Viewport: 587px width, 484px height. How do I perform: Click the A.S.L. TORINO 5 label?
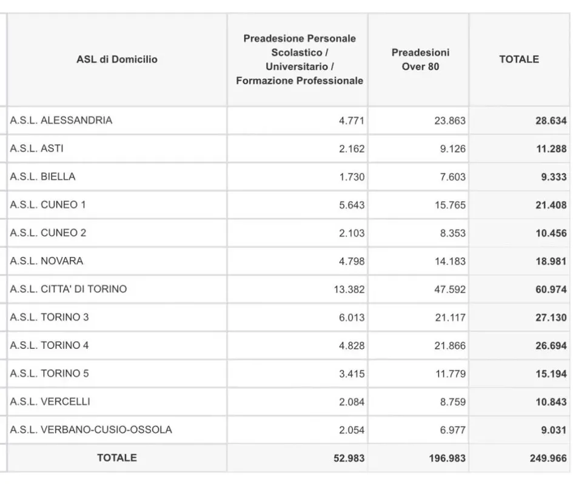pos(49,373)
